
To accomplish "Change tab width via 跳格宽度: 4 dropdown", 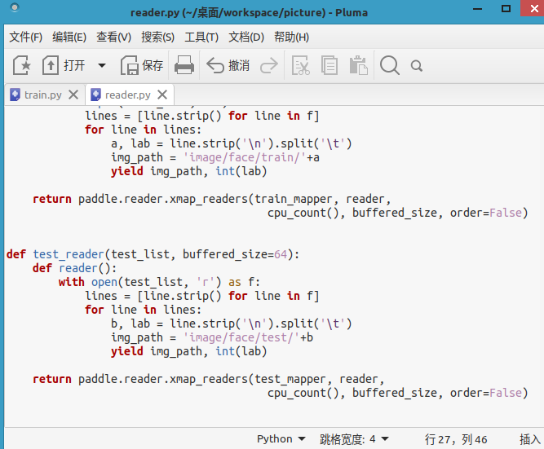I will [x=354, y=439].
